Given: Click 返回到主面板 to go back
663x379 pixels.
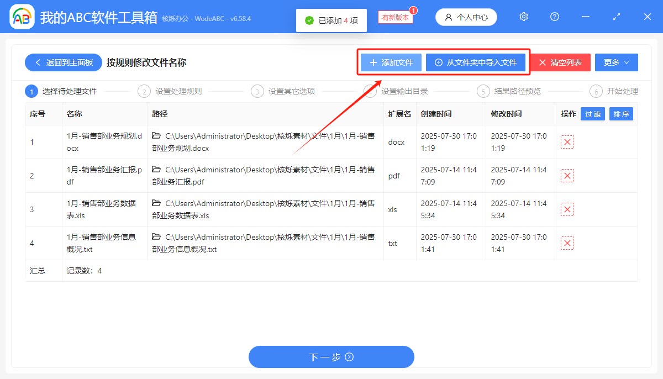Looking at the screenshot, I should [x=63, y=62].
